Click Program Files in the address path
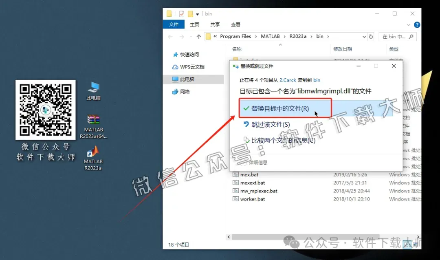 [235, 36]
